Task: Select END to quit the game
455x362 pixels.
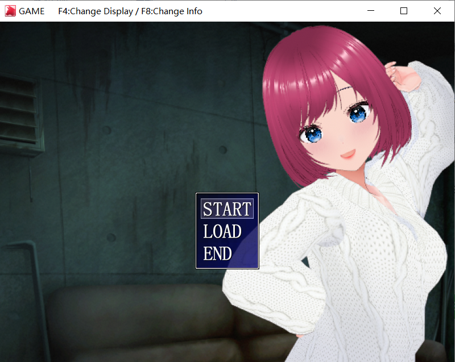Action: point(217,253)
